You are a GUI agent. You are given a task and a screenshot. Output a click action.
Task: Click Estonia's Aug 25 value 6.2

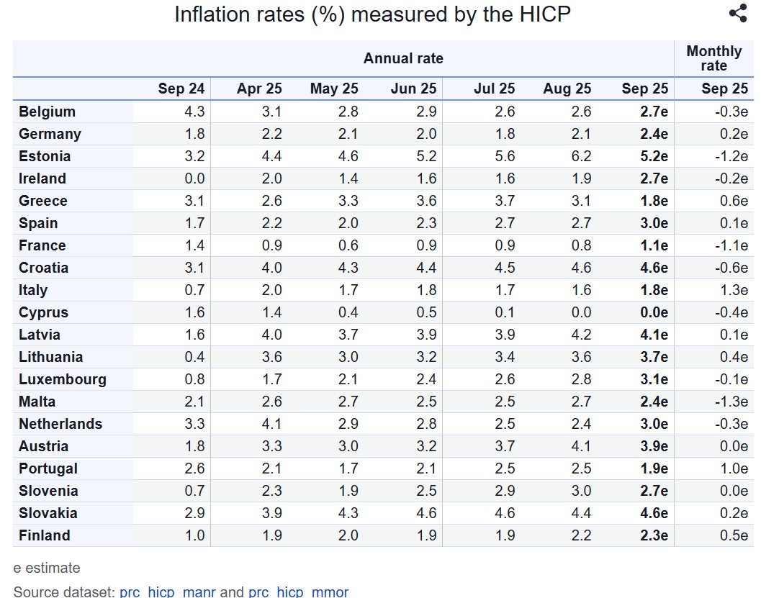pyautogui.click(x=580, y=156)
